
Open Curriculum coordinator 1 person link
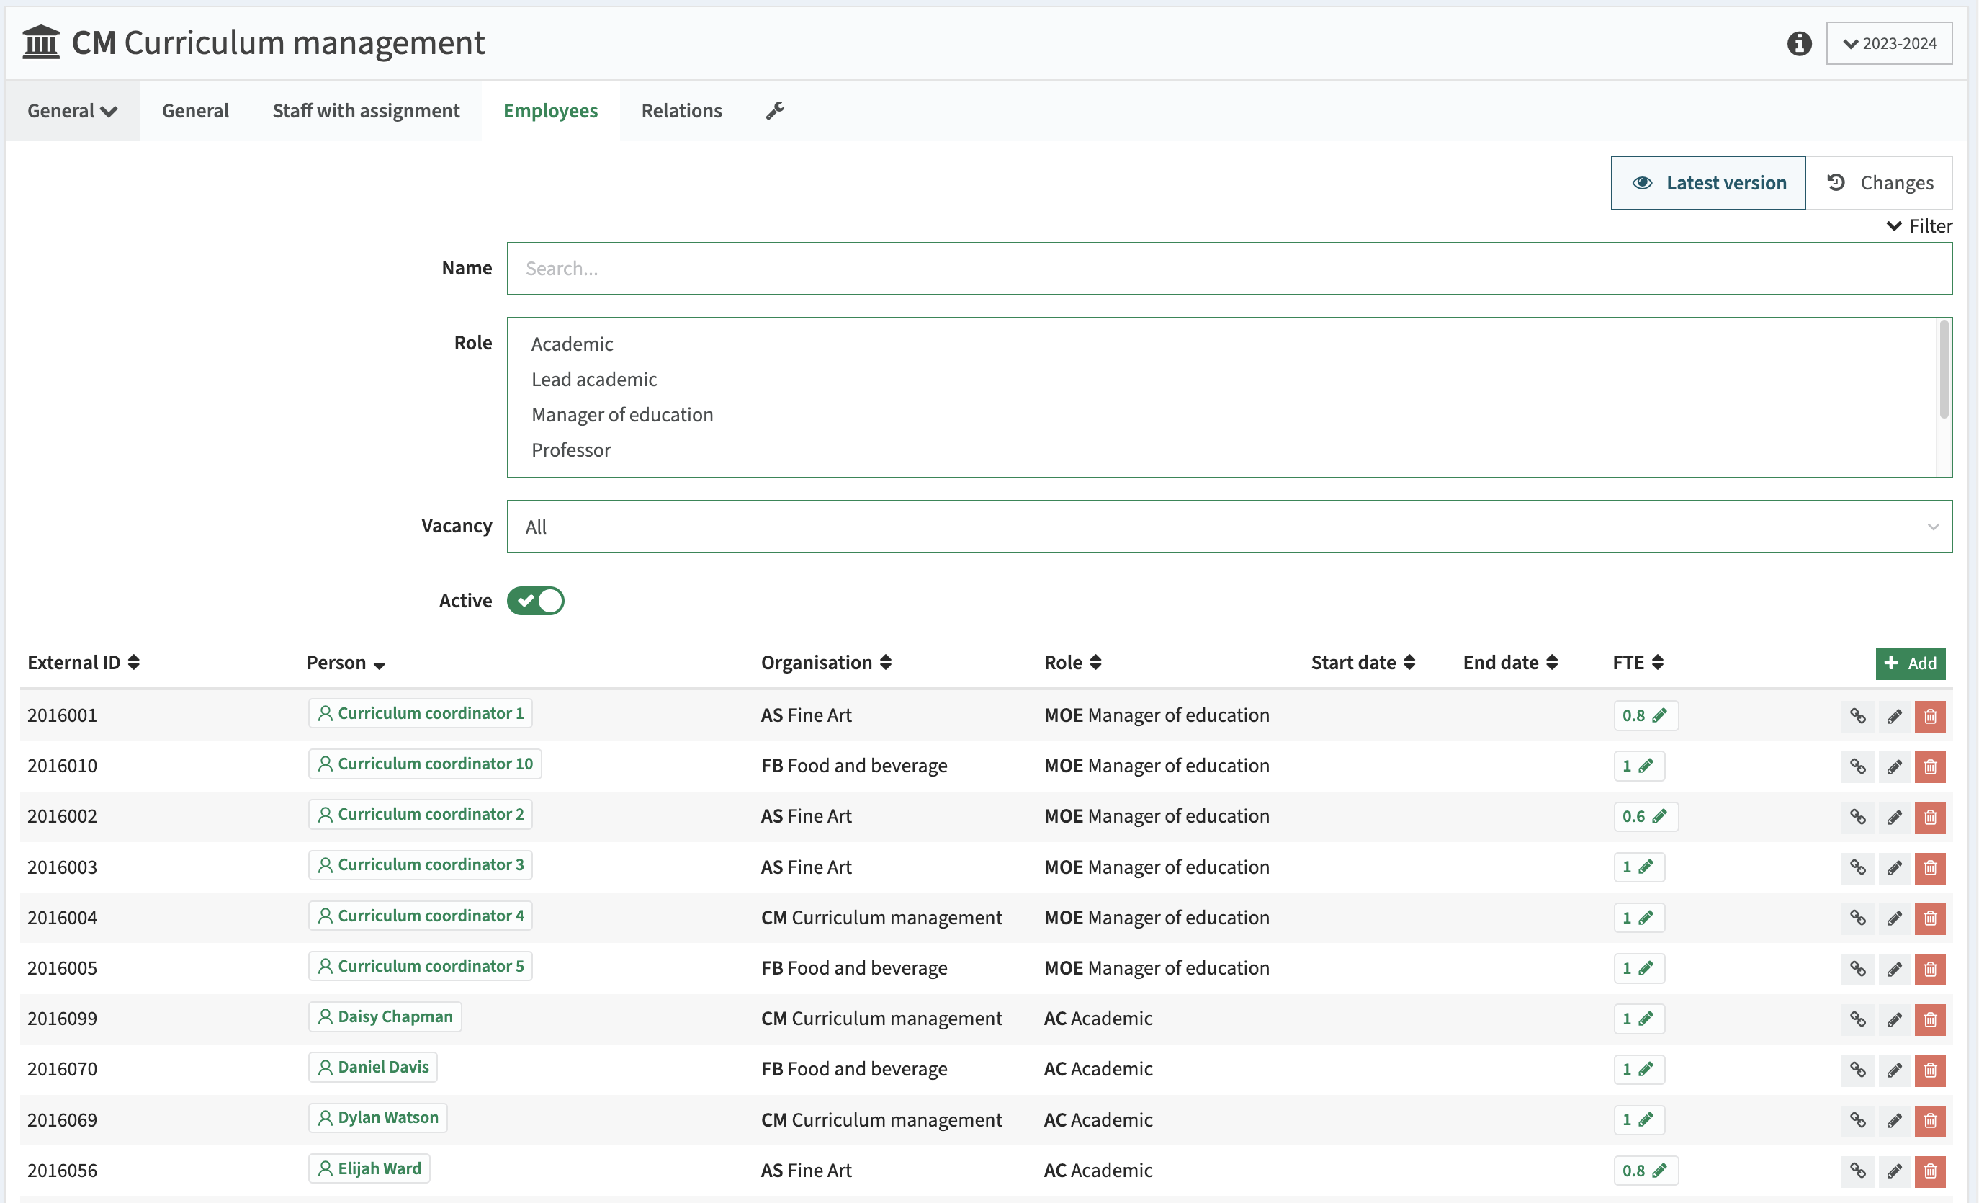pyautogui.click(x=420, y=714)
